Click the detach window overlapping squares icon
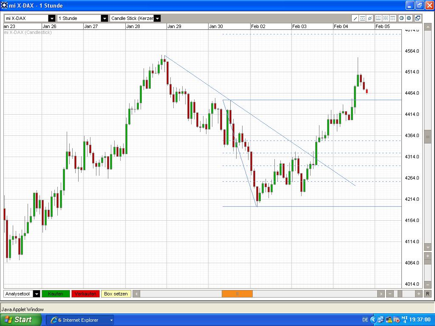Screen dimensions: 435x326 coord(418,18)
